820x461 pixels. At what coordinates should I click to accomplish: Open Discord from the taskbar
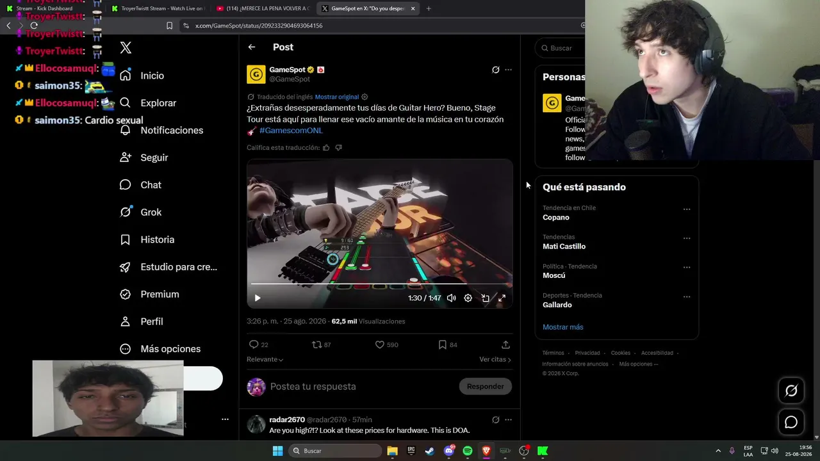(449, 451)
